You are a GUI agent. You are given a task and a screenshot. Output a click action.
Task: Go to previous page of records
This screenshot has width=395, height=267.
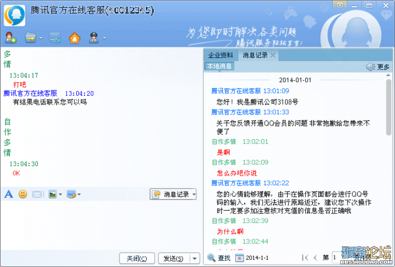[315, 257]
